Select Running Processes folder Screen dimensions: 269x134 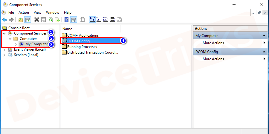(82, 47)
